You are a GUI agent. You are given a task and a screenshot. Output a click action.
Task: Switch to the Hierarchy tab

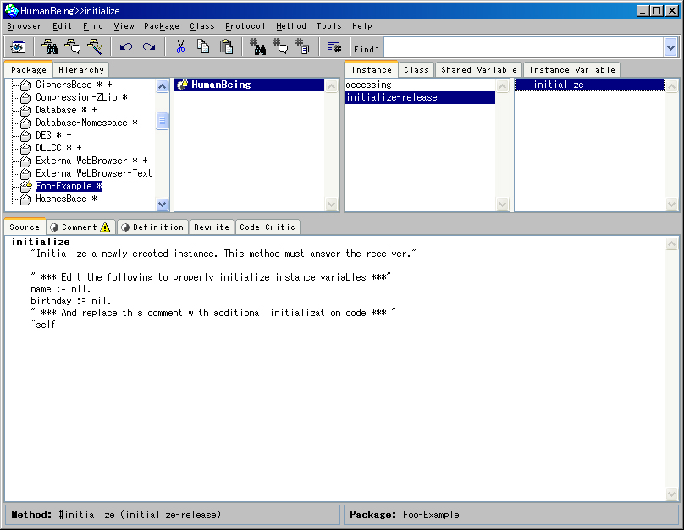81,69
